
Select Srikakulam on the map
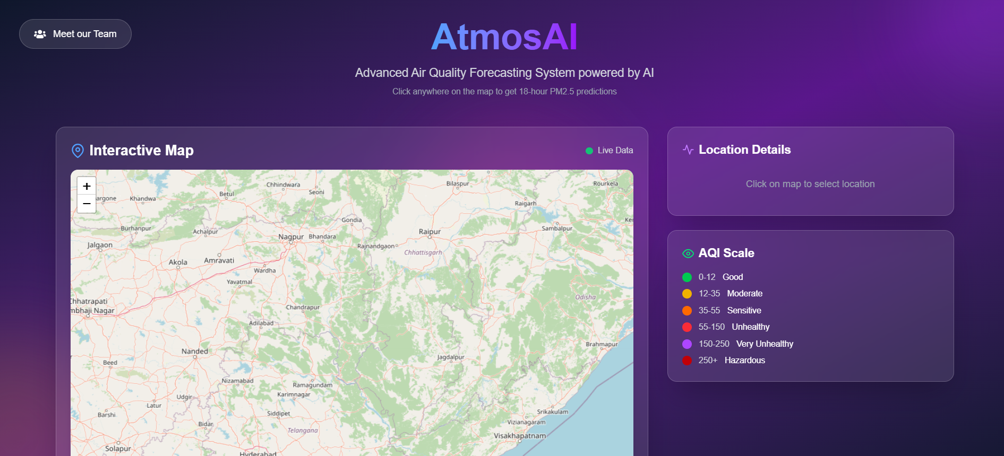coord(553,411)
